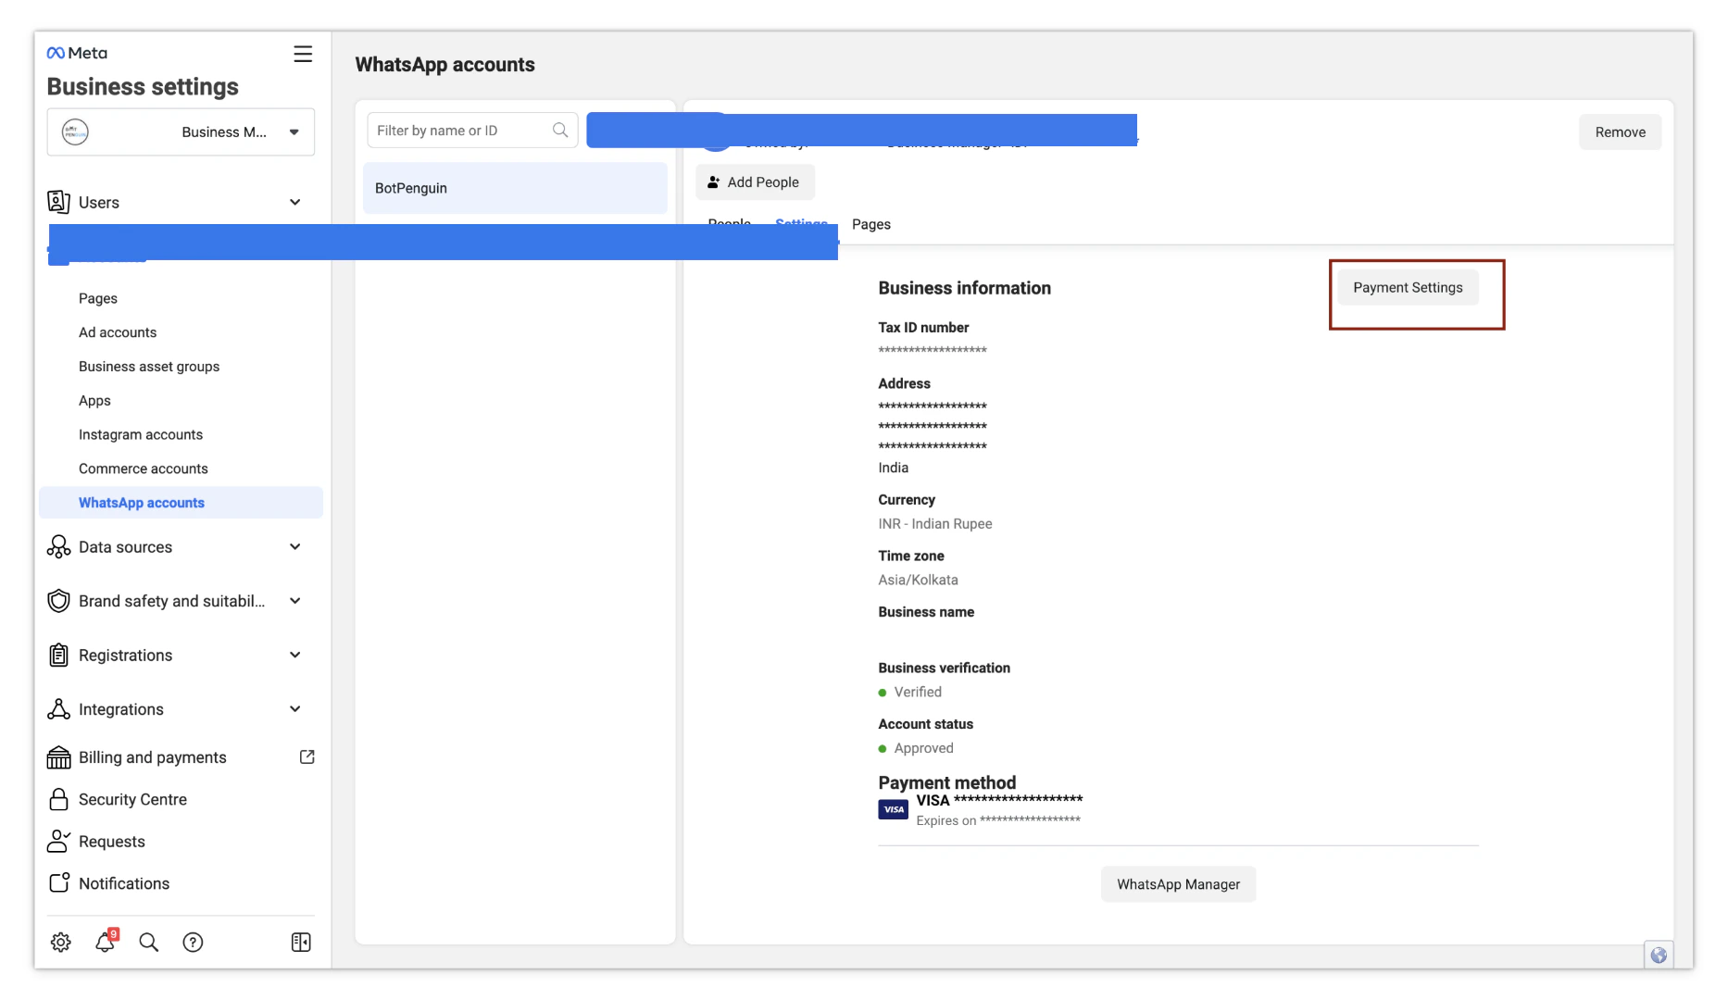Click the Brand safety shield icon
This screenshot has width=1728, height=1000.
coord(58,601)
